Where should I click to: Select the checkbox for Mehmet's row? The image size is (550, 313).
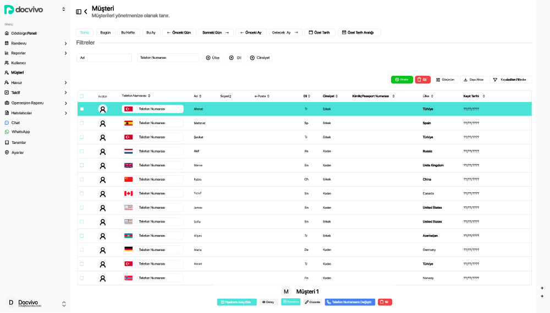click(82, 123)
